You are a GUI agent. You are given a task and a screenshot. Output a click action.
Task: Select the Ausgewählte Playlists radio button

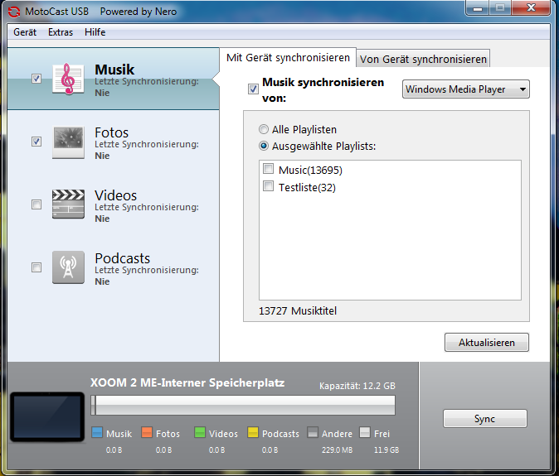click(264, 146)
